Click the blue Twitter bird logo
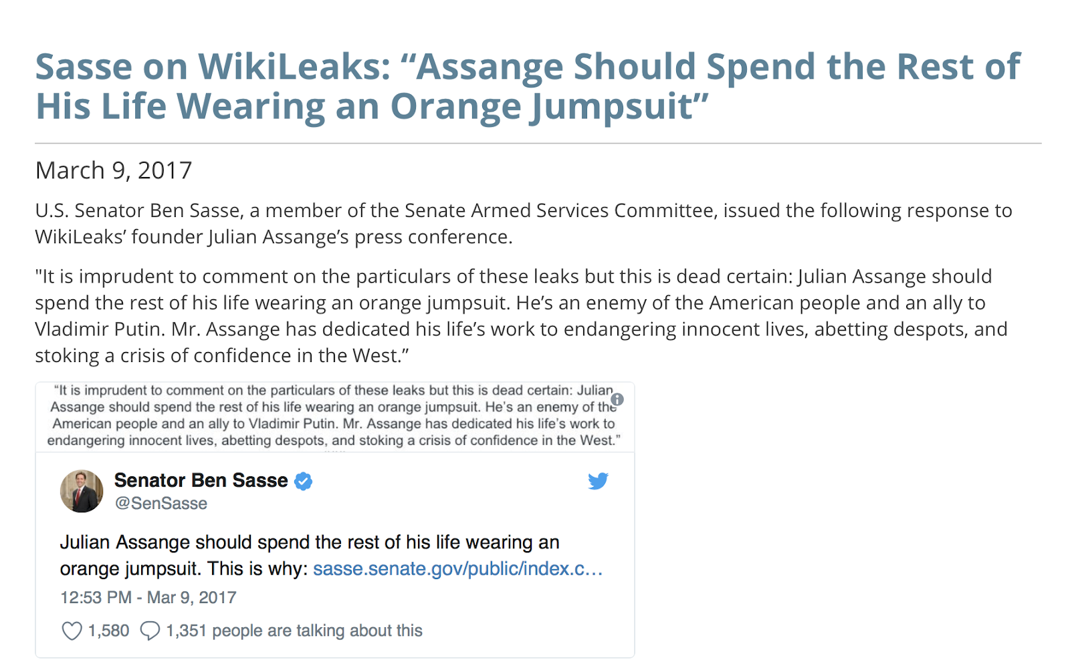The image size is (1070, 668). click(598, 481)
